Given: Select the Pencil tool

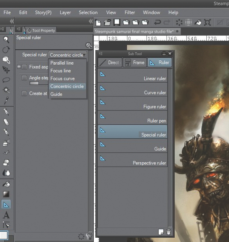Looking at the screenshot, I should pos(6,122).
